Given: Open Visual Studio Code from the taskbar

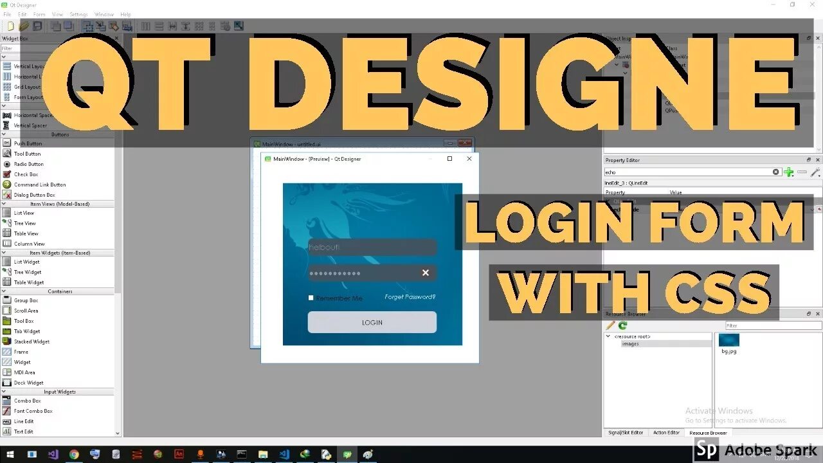Looking at the screenshot, I should [x=284, y=455].
